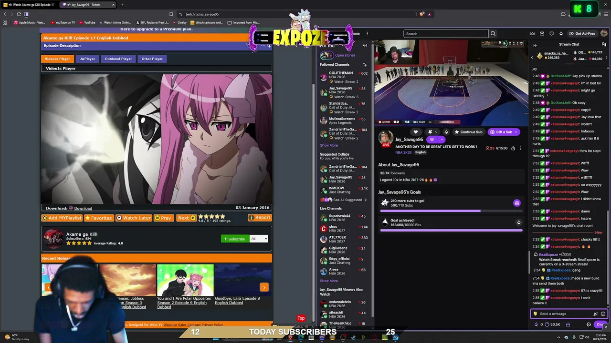The height and width of the screenshot is (343, 611).
Task: Select the VideoJs Player tab
Action: click(57, 59)
